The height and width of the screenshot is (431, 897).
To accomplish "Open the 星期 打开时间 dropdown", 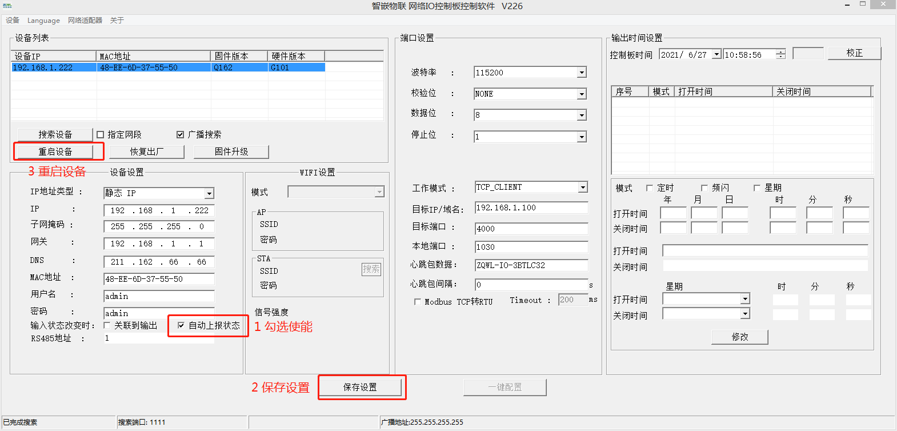I will 745,299.
